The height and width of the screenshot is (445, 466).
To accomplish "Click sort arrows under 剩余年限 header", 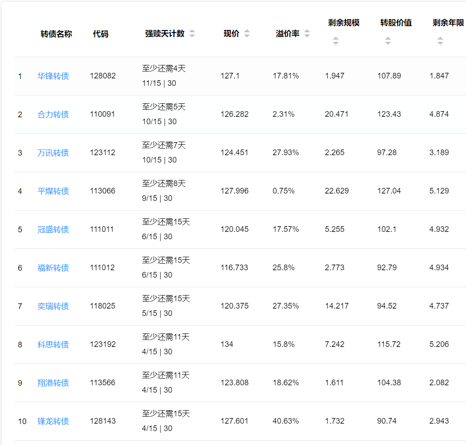I will [440, 41].
